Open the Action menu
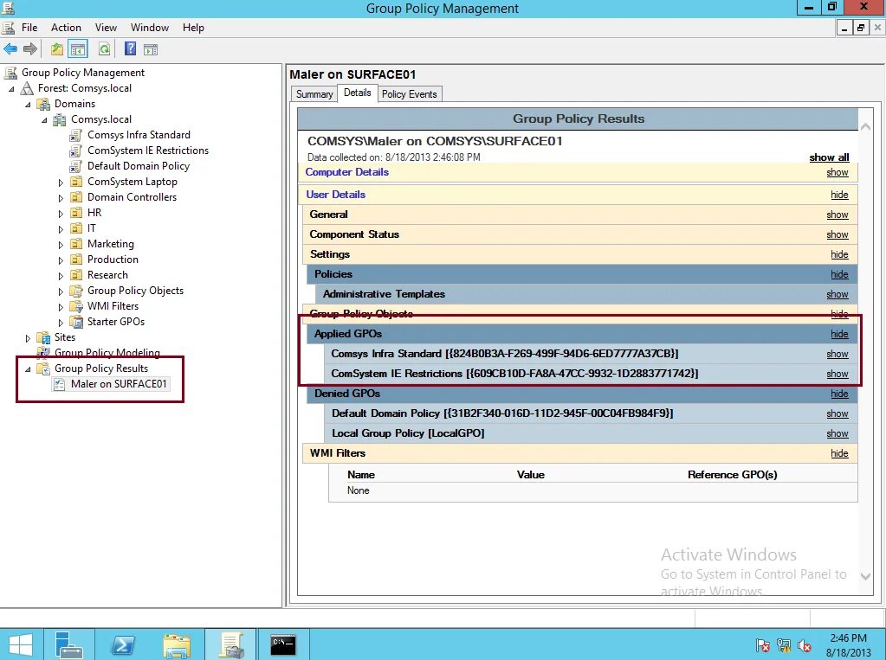The height and width of the screenshot is (660, 886). pyautogui.click(x=66, y=28)
